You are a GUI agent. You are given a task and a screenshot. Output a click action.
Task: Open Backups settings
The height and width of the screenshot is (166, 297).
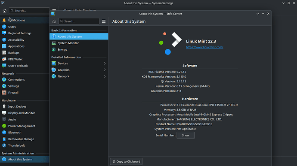[x=25, y=53]
